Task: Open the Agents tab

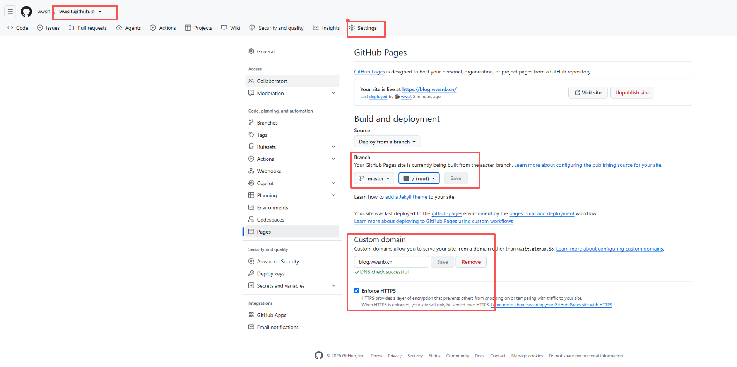Action: click(x=128, y=28)
